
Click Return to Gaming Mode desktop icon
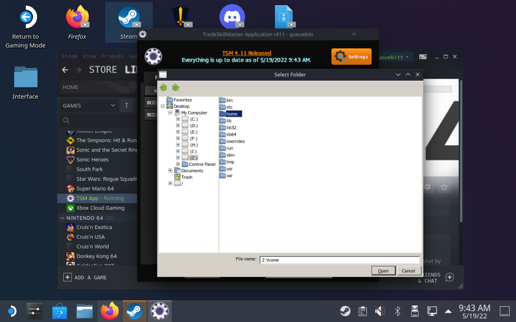(x=25, y=27)
